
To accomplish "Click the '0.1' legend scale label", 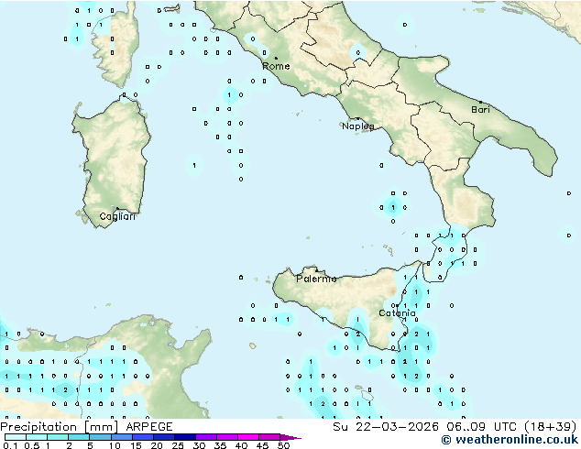I will click(x=10, y=445).
